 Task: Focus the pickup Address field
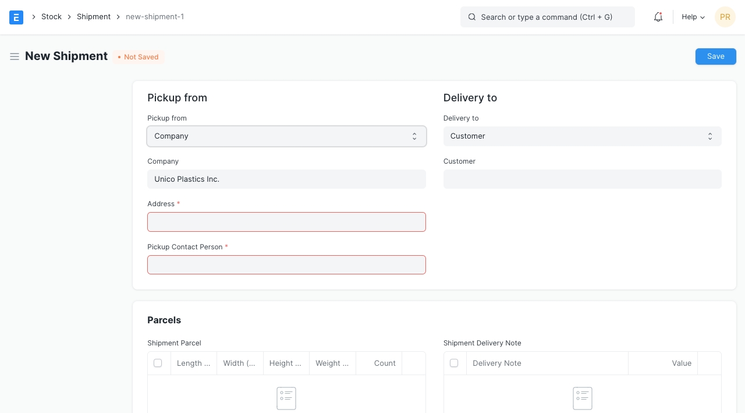(286, 222)
